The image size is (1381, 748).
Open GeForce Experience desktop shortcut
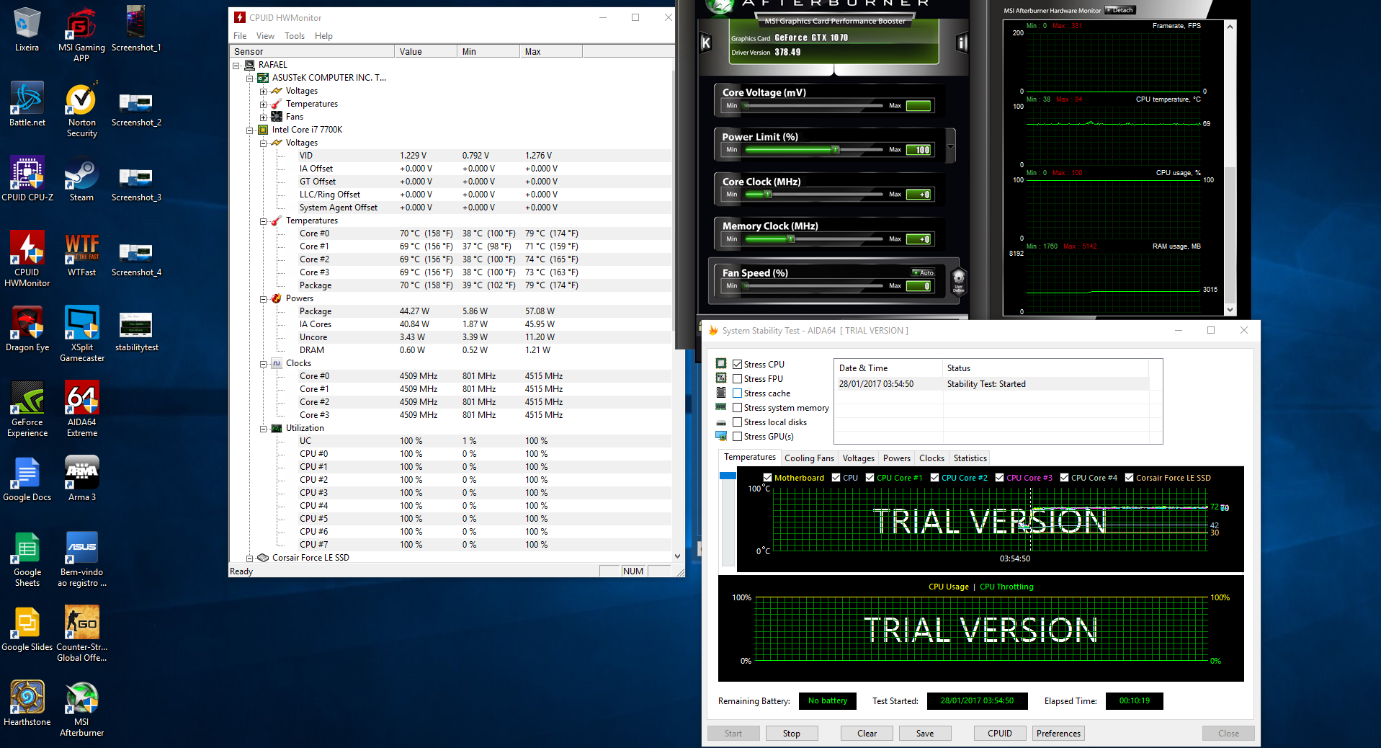[x=27, y=409]
